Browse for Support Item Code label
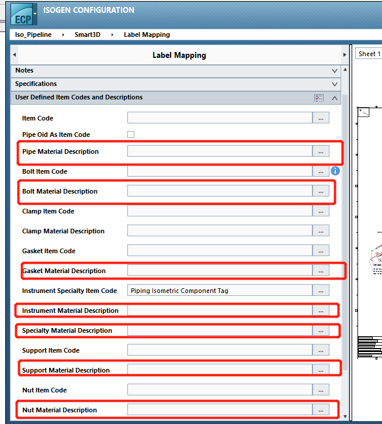This screenshot has height=424, width=382. point(321,350)
